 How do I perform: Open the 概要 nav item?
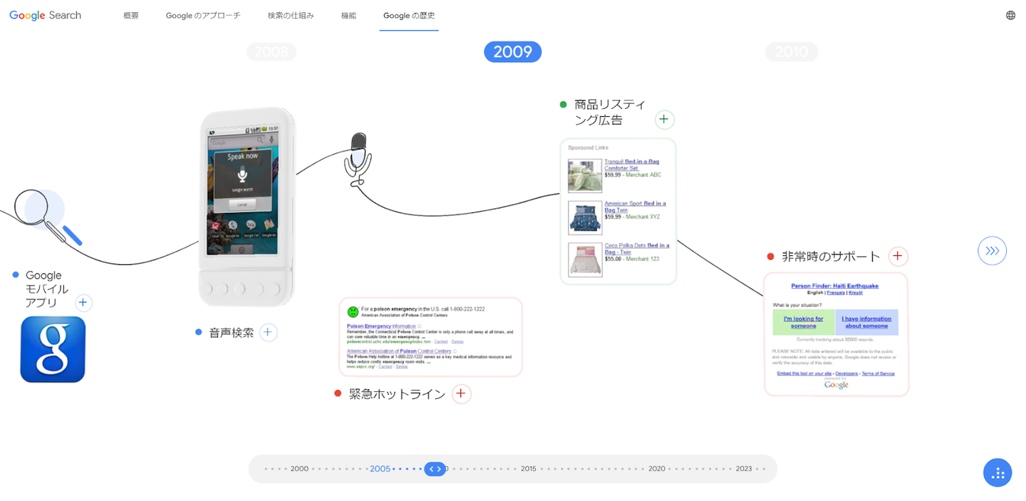(131, 15)
